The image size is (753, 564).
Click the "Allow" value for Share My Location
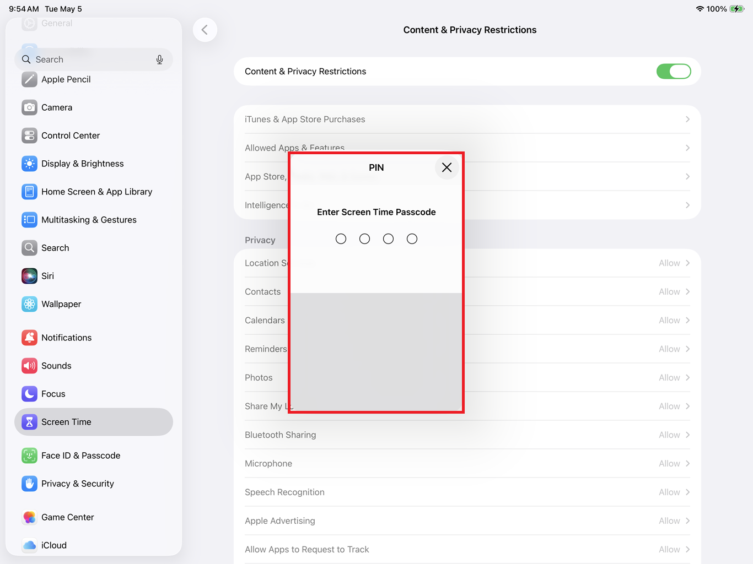[x=669, y=406]
